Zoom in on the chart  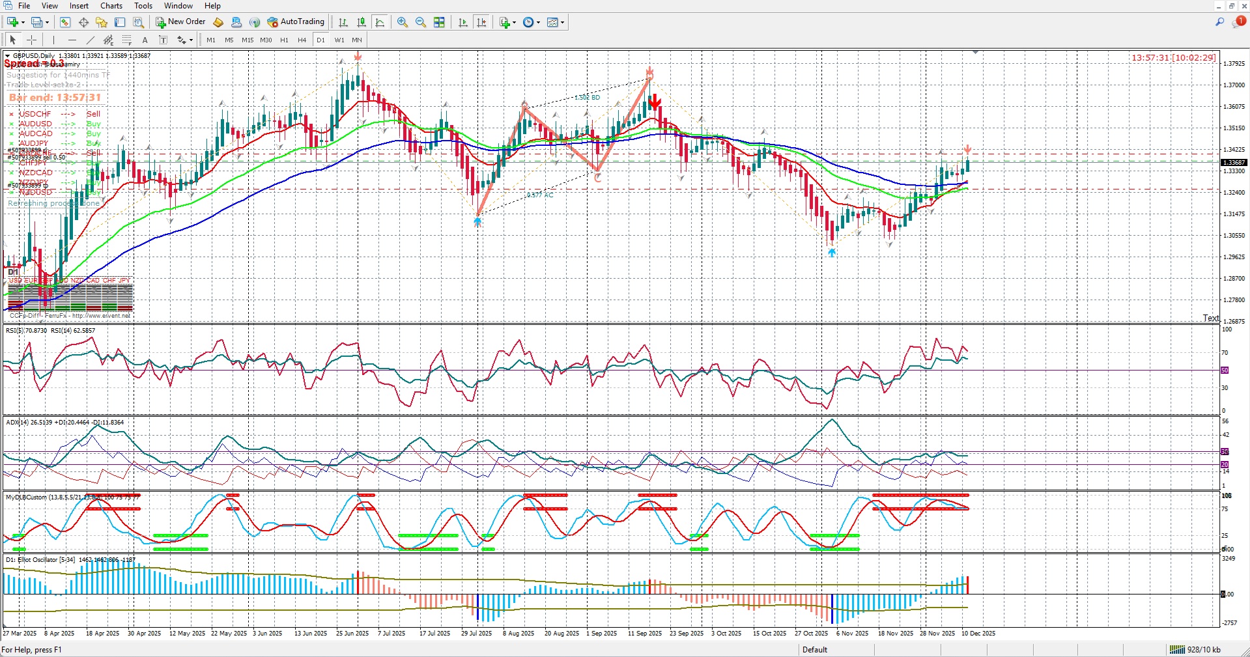(x=403, y=22)
